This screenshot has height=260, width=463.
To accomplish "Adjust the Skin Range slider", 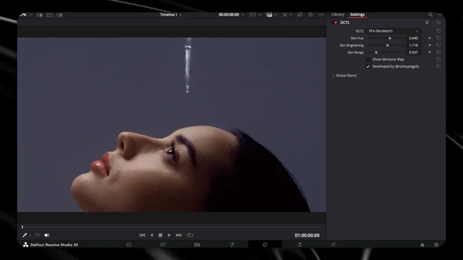I will coord(376,52).
